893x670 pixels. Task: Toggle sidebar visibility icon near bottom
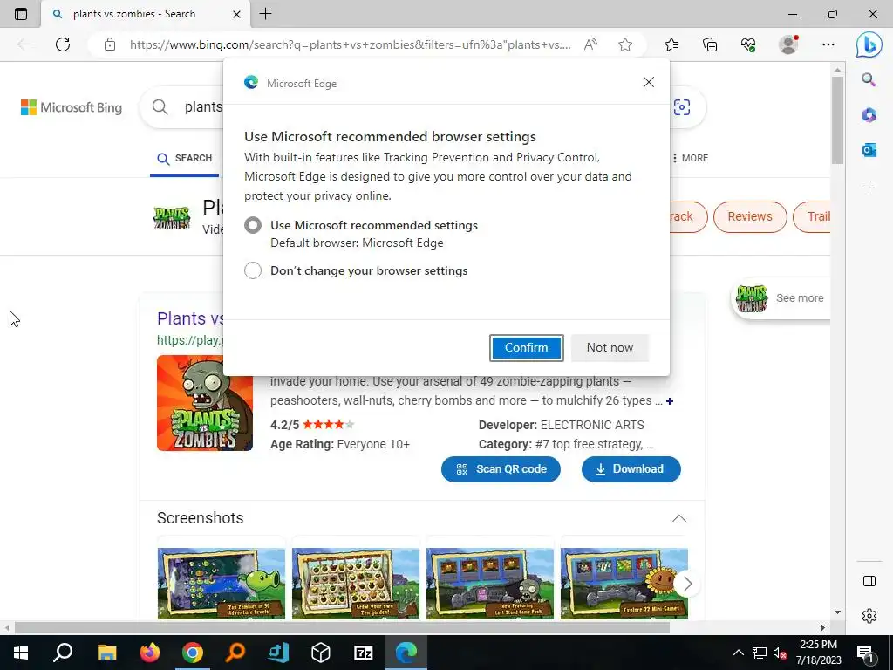[869, 581]
